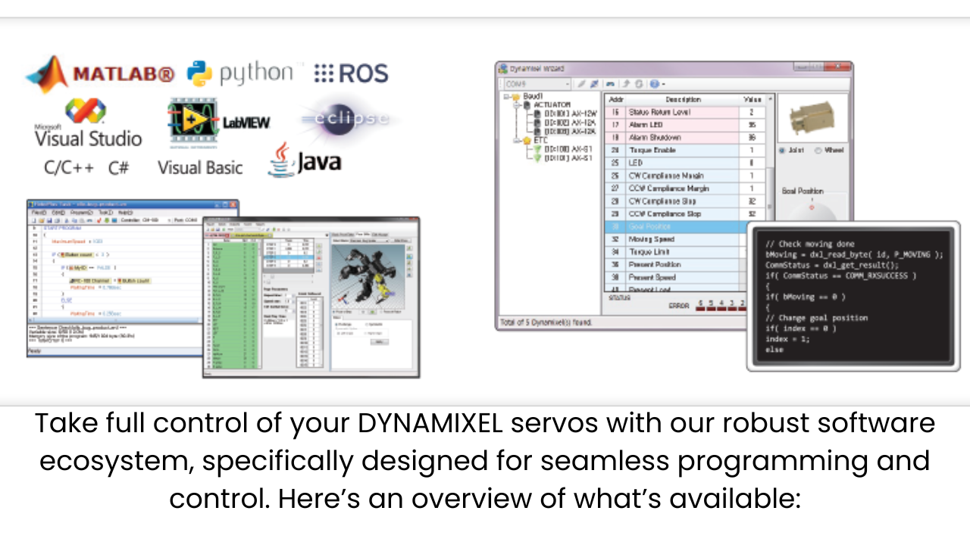Select the Torque Enable row

685,150
